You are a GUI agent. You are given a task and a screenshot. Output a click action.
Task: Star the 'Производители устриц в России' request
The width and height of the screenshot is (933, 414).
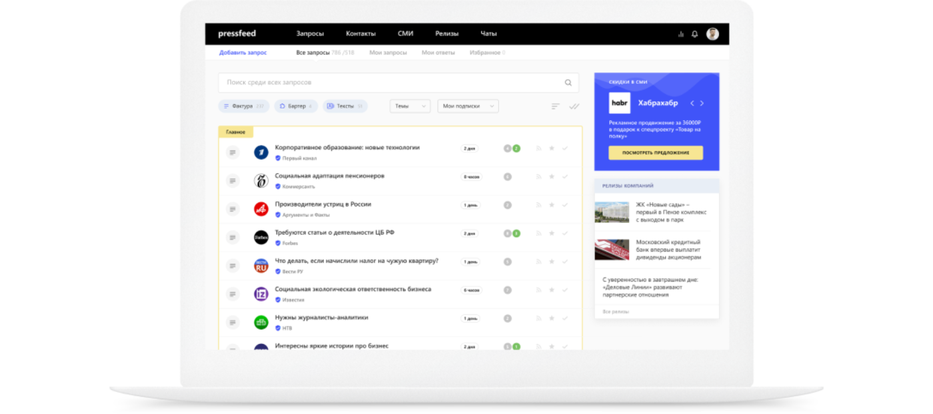[x=552, y=205]
